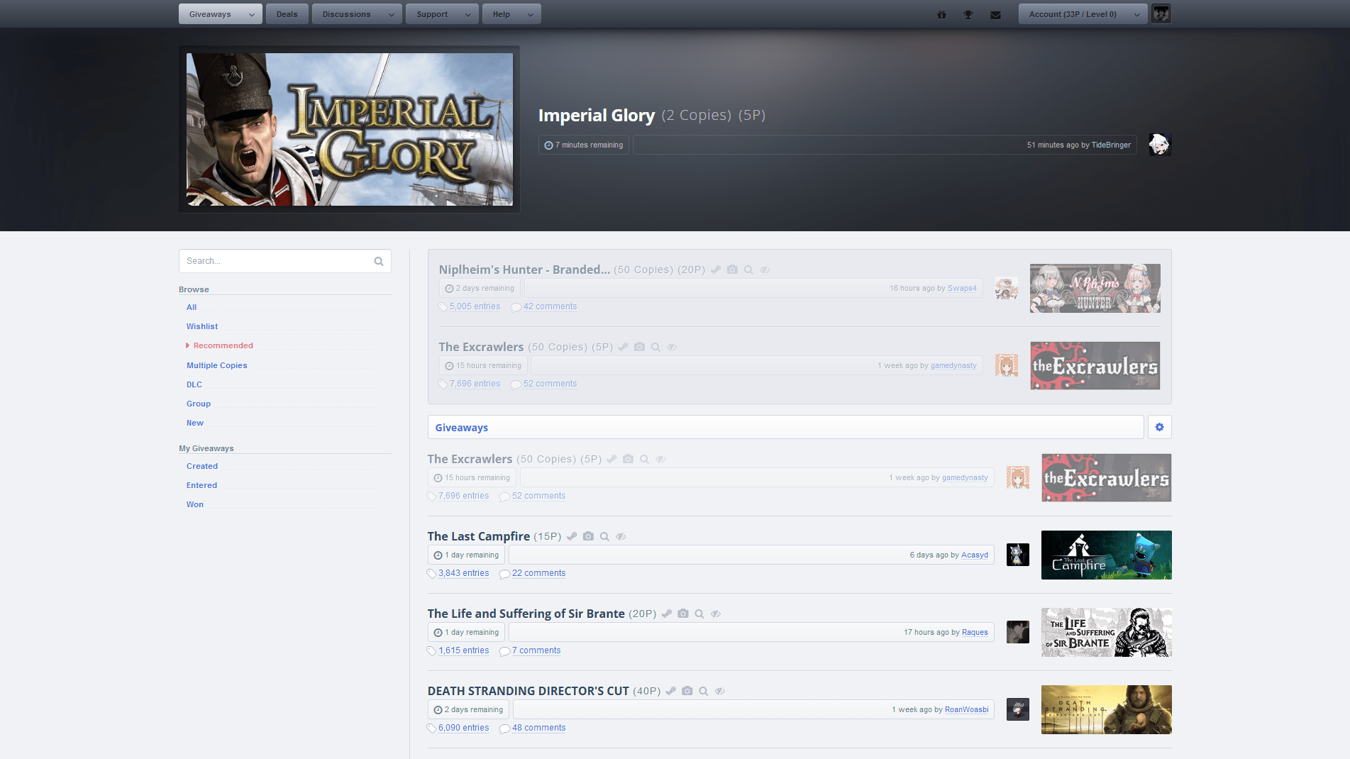Image resolution: width=1350 pixels, height=759 pixels.
Task: Select the Deals menu item
Action: click(287, 13)
